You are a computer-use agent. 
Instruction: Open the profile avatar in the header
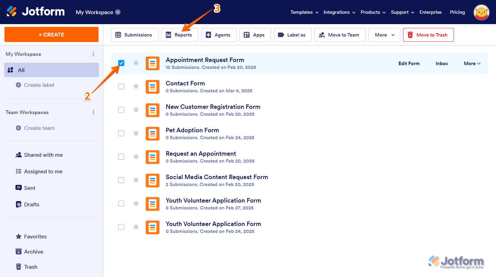click(481, 12)
